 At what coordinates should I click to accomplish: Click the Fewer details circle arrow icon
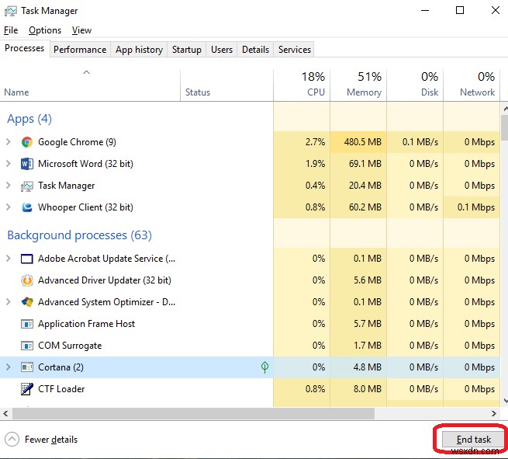coord(12,440)
